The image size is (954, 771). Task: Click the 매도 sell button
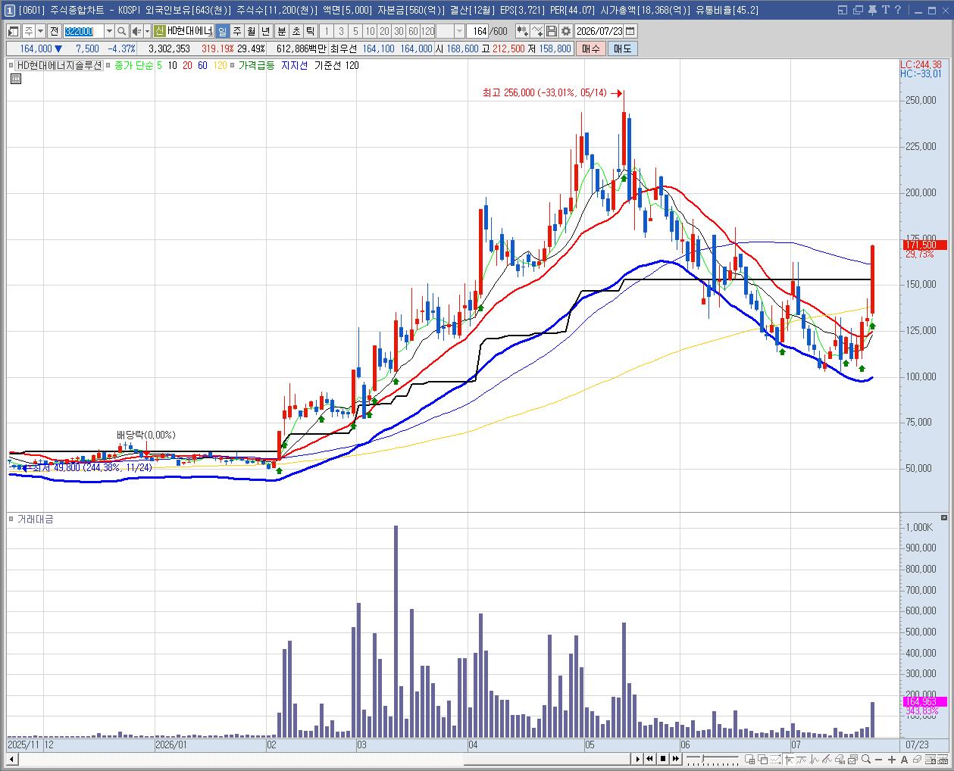click(x=622, y=48)
